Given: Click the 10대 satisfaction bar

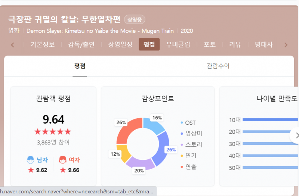Looking at the screenshot, I should [x=270, y=119].
